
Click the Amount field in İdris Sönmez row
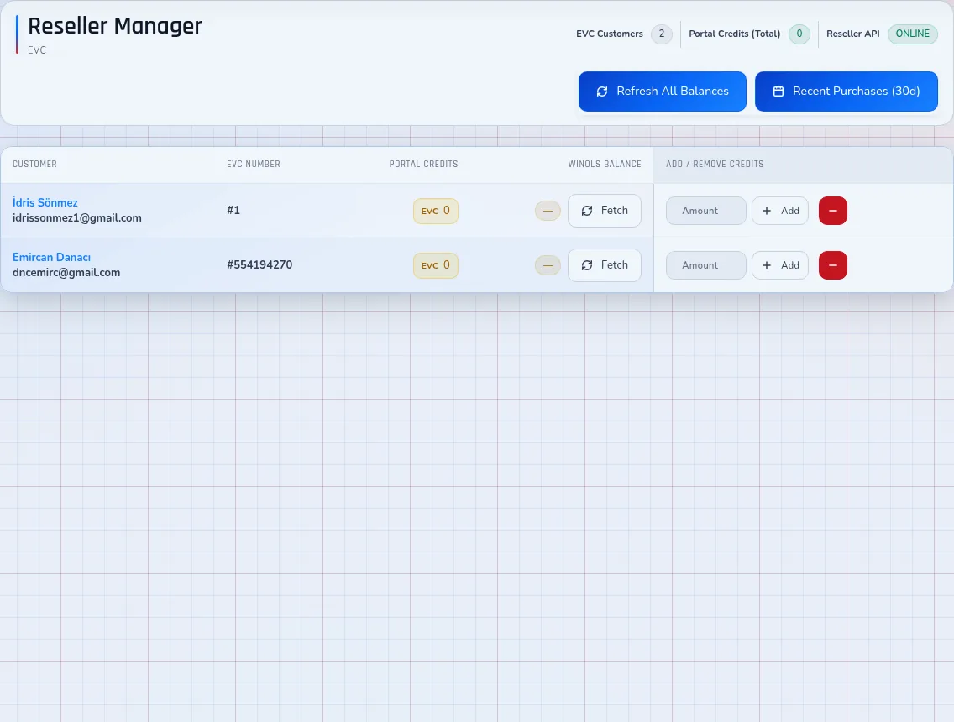(705, 211)
